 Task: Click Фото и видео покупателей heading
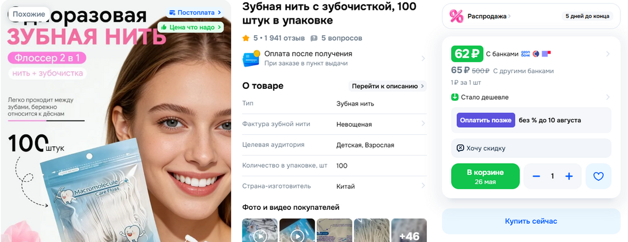291,207
